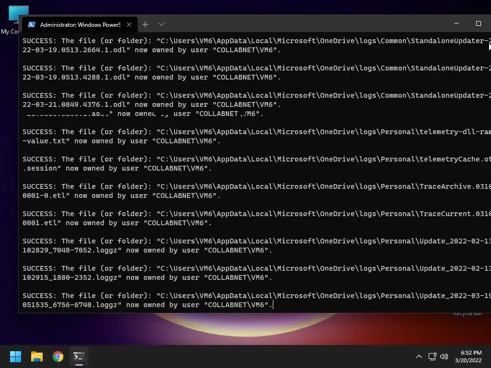This screenshot has width=491, height=368.
Task: Expand the terminal profile dropdown chevron
Action: coord(162,24)
